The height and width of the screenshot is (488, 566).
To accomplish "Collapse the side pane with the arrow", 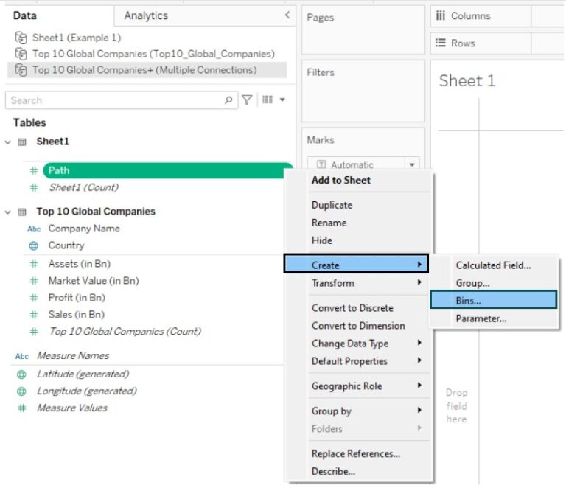I will tap(287, 15).
